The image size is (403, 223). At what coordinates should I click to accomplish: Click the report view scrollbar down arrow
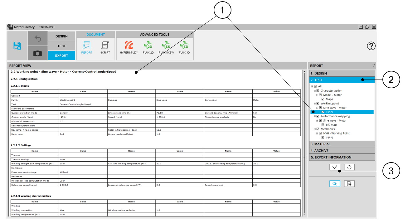[304, 215]
